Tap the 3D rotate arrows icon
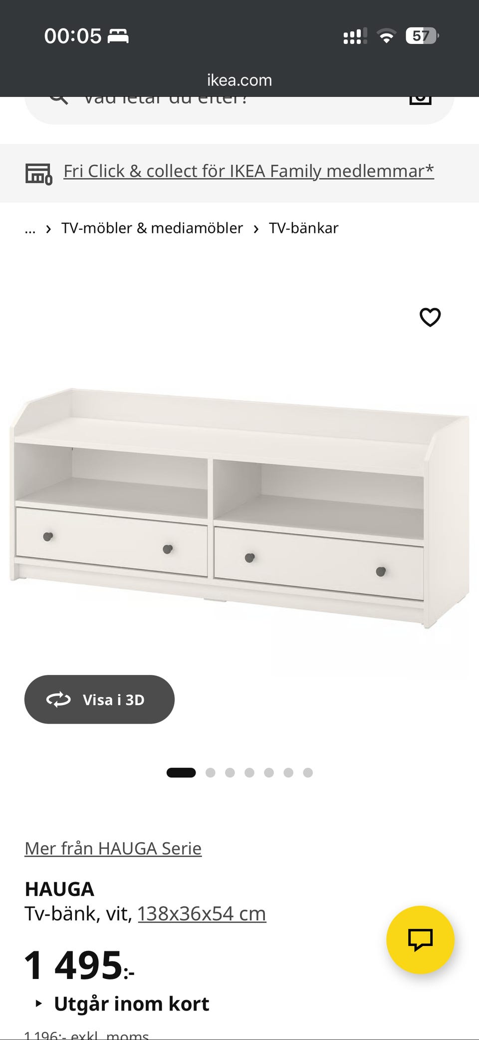 [x=58, y=699]
